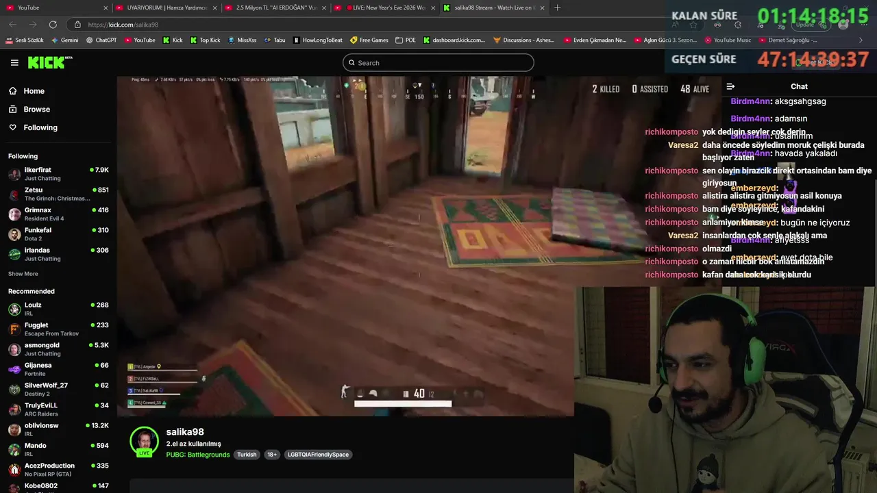877x493 pixels.
Task: Open the Kick hamburger menu
Action: pyautogui.click(x=14, y=62)
